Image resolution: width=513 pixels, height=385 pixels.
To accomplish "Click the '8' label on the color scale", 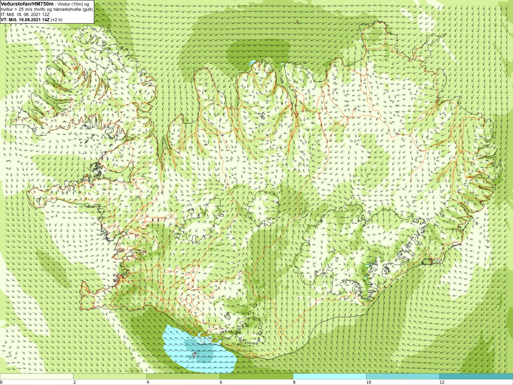I will pos(294,382).
